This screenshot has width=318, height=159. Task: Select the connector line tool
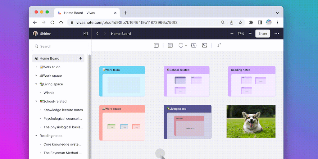tap(219, 45)
